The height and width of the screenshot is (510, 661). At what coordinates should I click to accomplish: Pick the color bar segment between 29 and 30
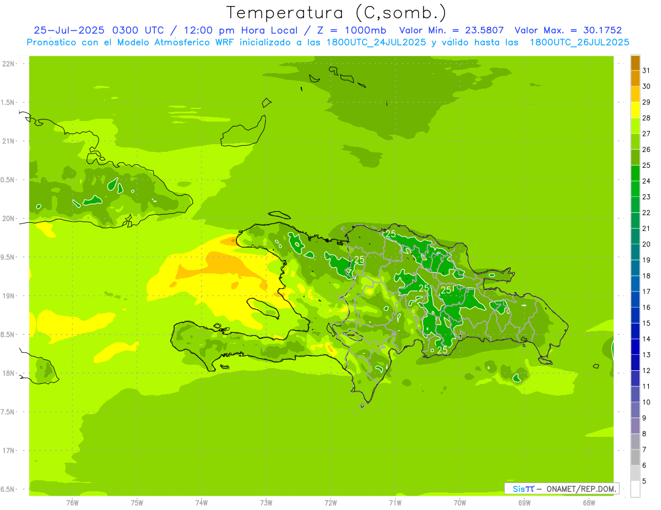click(x=635, y=94)
